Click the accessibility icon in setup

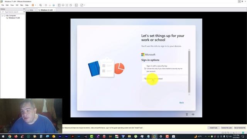[x=187, y=114]
